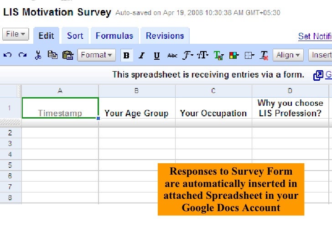Image resolution: width=332 pixels, height=249 pixels.
Task: Click empty cell A2
Action: pyautogui.click(x=60, y=133)
